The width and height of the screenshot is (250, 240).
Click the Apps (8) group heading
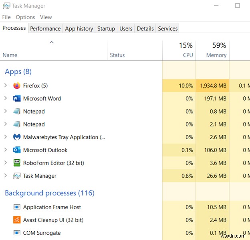point(18,71)
